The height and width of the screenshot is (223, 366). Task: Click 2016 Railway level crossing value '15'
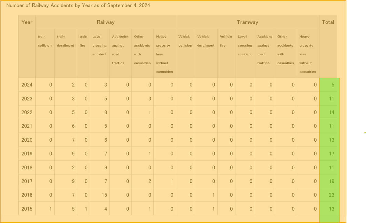[104, 195]
